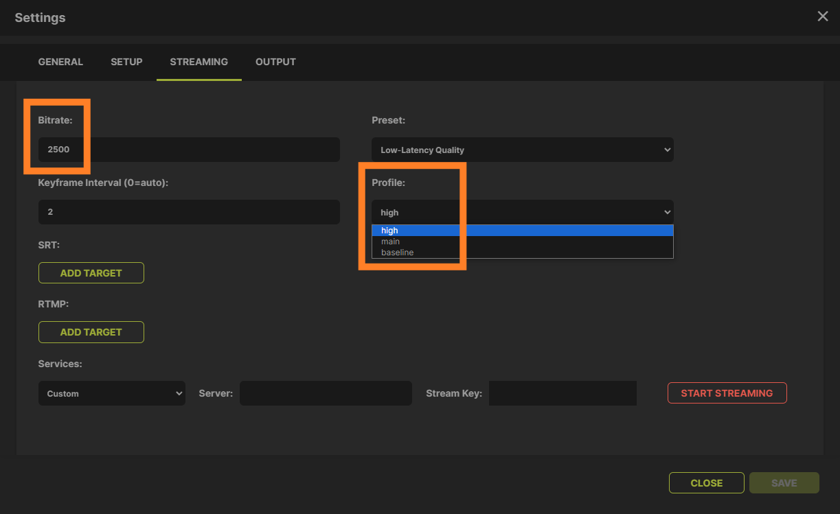Collapse the Profile dropdown showing high
The width and height of the screenshot is (840, 514).
[x=523, y=212]
